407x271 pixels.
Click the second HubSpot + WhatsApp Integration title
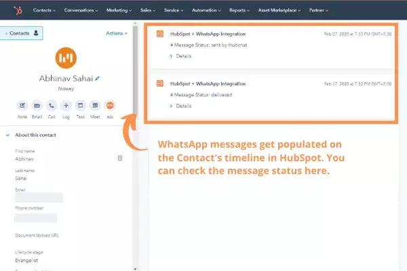pyautogui.click(x=208, y=84)
